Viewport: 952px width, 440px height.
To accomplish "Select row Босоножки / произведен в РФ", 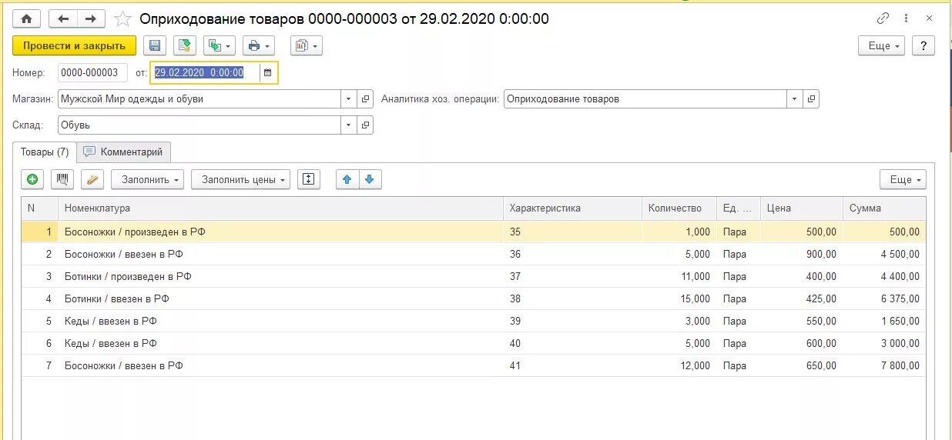I will point(474,232).
